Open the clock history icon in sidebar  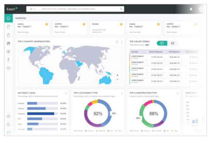(8, 68)
